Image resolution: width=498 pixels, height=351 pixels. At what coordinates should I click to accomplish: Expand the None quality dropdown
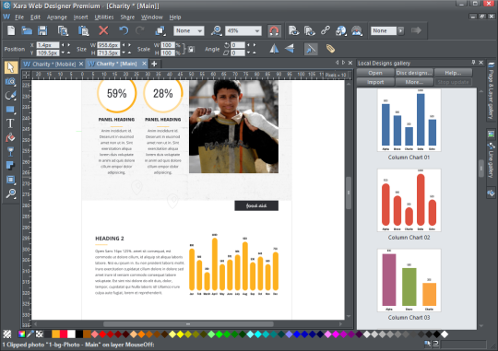189,30
